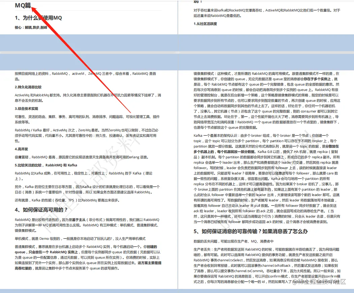Select the subheading '3.综合技术实现'
The width and height of the screenshot is (354, 293).
[x=26, y=108]
